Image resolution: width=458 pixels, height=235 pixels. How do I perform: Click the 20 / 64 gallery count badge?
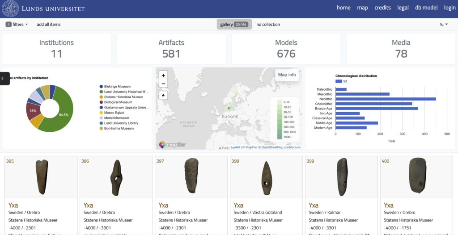[241, 25]
